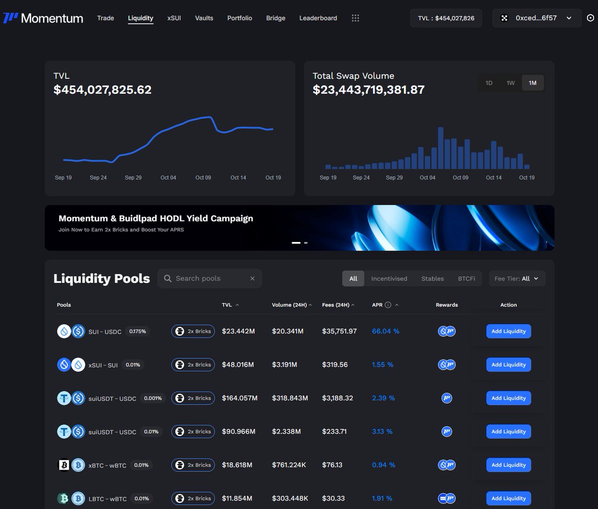
Task: Click the Momentum logo
Action: click(43, 18)
